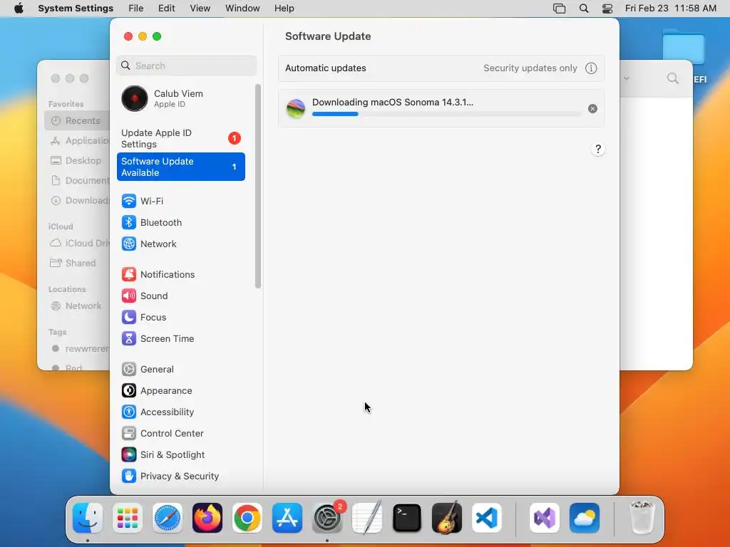The height and width of the screenshot is (547, 730).
Task: Open the File menu
Action: [x=136, y=9]
